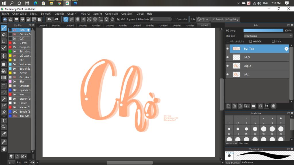
Task: Pick brush size 20
Action: (255, 130)
